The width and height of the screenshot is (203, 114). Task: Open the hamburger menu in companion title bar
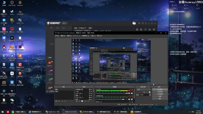146,23
